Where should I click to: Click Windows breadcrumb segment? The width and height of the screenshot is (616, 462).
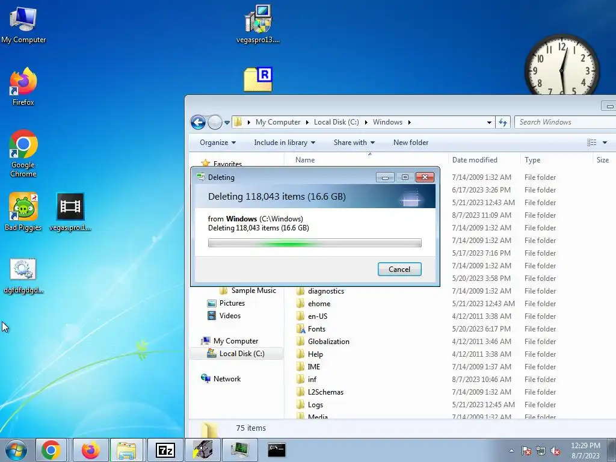coord(387,122)
